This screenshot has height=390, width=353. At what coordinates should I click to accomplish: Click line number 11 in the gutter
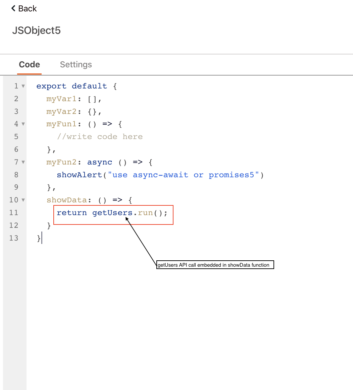click(14, 212)
